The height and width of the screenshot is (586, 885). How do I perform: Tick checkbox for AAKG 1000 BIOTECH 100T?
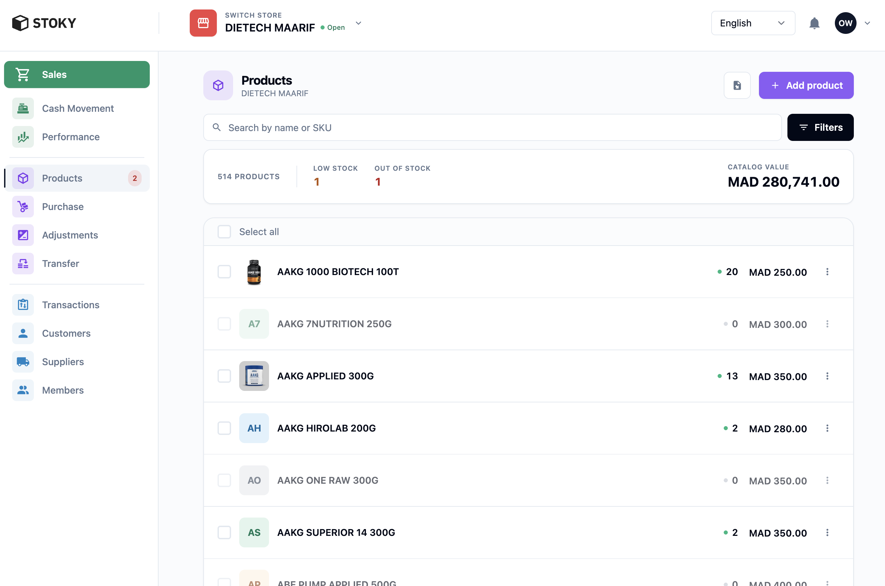224,272
